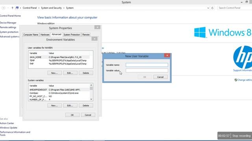Open Remote settings link
Image resolution: width=252 pixels, height=141 pixels.
[x=8, y=27]
